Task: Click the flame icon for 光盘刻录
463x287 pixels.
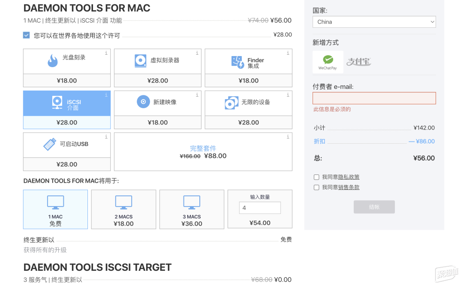Action: tap(53, 61)
